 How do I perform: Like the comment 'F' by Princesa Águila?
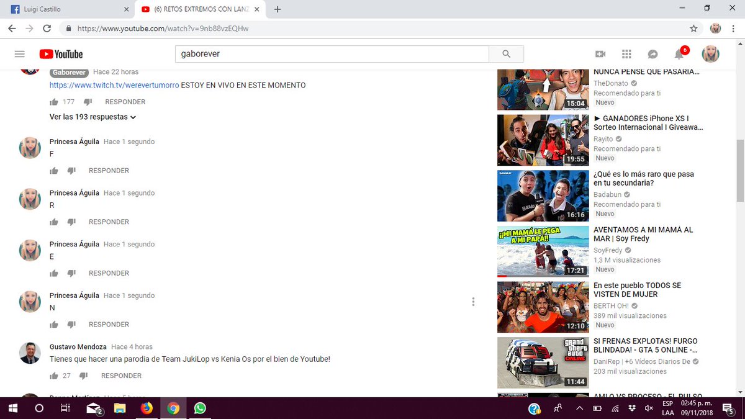tap(54, 171)
